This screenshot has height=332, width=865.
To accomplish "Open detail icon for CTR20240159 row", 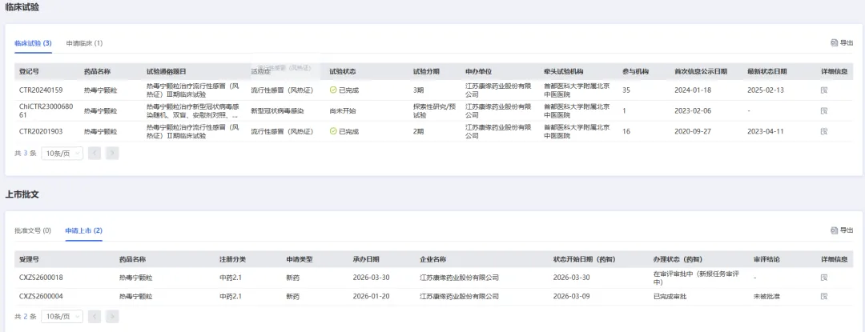I will [824, 90].
